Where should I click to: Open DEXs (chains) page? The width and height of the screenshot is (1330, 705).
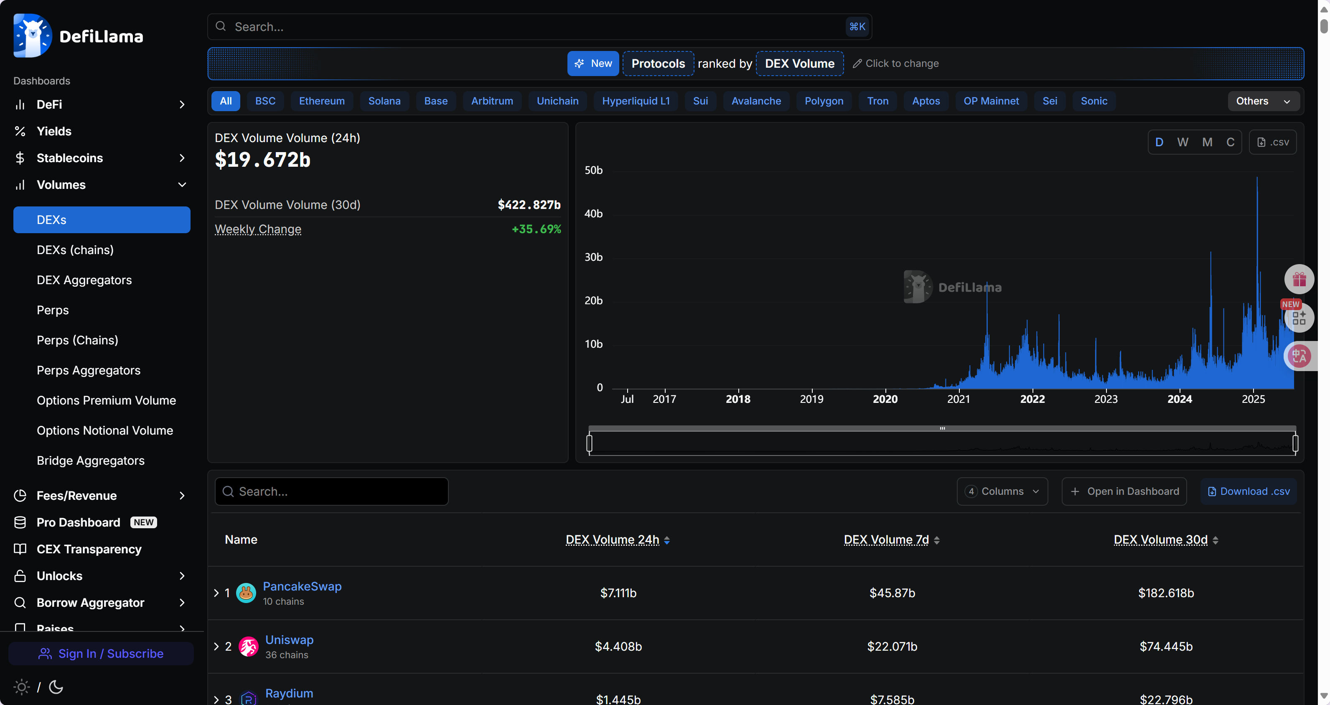[x=75, y=250]
